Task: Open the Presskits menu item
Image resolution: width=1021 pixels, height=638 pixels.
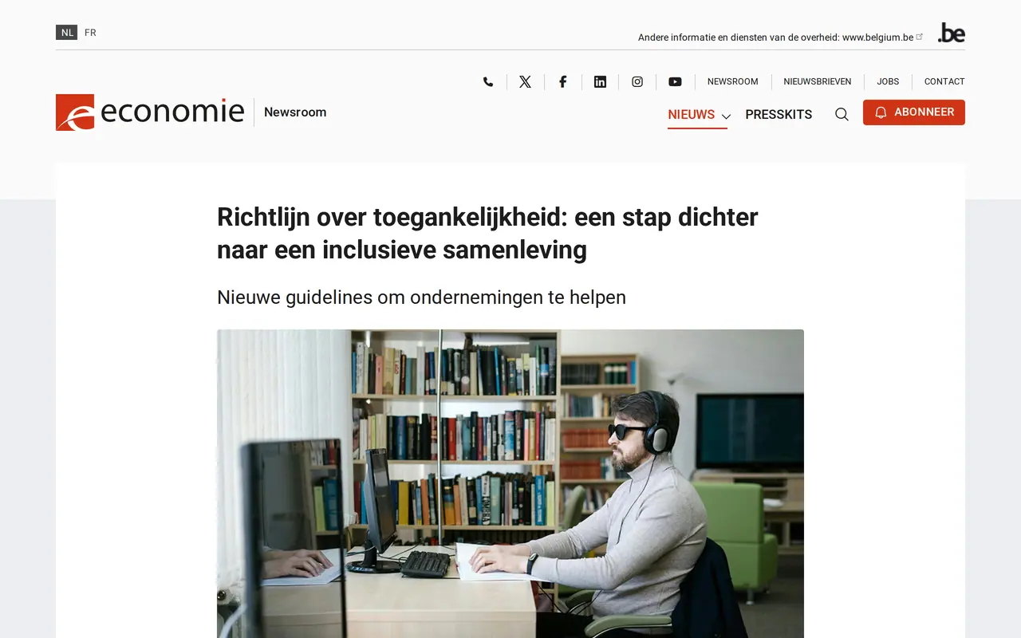Action: [779, 114]
